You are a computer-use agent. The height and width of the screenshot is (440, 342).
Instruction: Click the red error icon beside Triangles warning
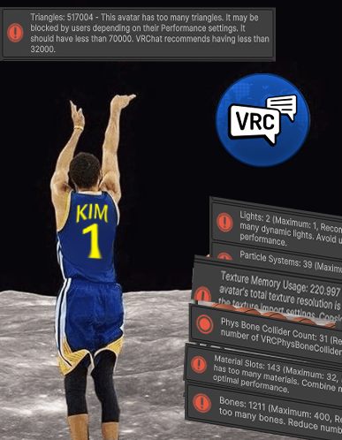(x=15, y=33)
